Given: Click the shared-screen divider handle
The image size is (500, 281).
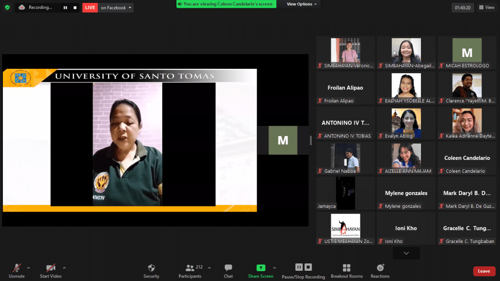Looking at the screenshot, I should tap(311, 140).
